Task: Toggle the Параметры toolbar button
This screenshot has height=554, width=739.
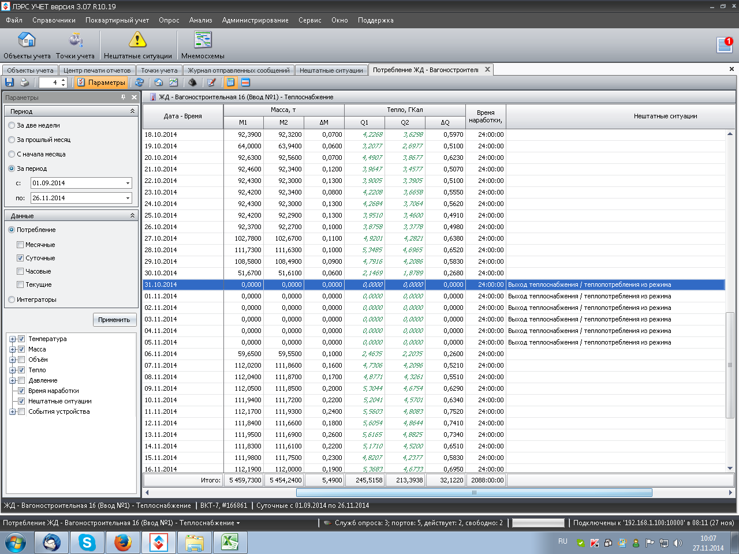Action: click(102, 83)
